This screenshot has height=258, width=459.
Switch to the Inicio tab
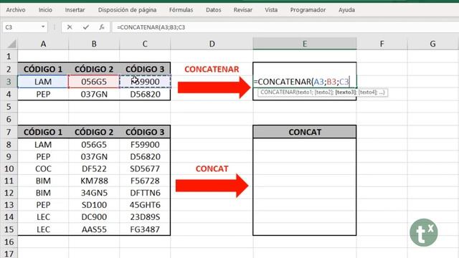[45, 10]
